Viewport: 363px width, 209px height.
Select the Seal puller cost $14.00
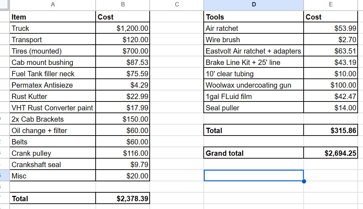tap(331, 108)
